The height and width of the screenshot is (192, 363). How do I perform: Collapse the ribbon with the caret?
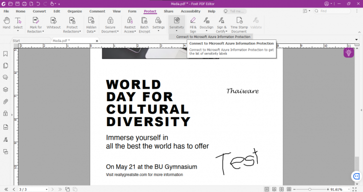click(x=360, y=32)
